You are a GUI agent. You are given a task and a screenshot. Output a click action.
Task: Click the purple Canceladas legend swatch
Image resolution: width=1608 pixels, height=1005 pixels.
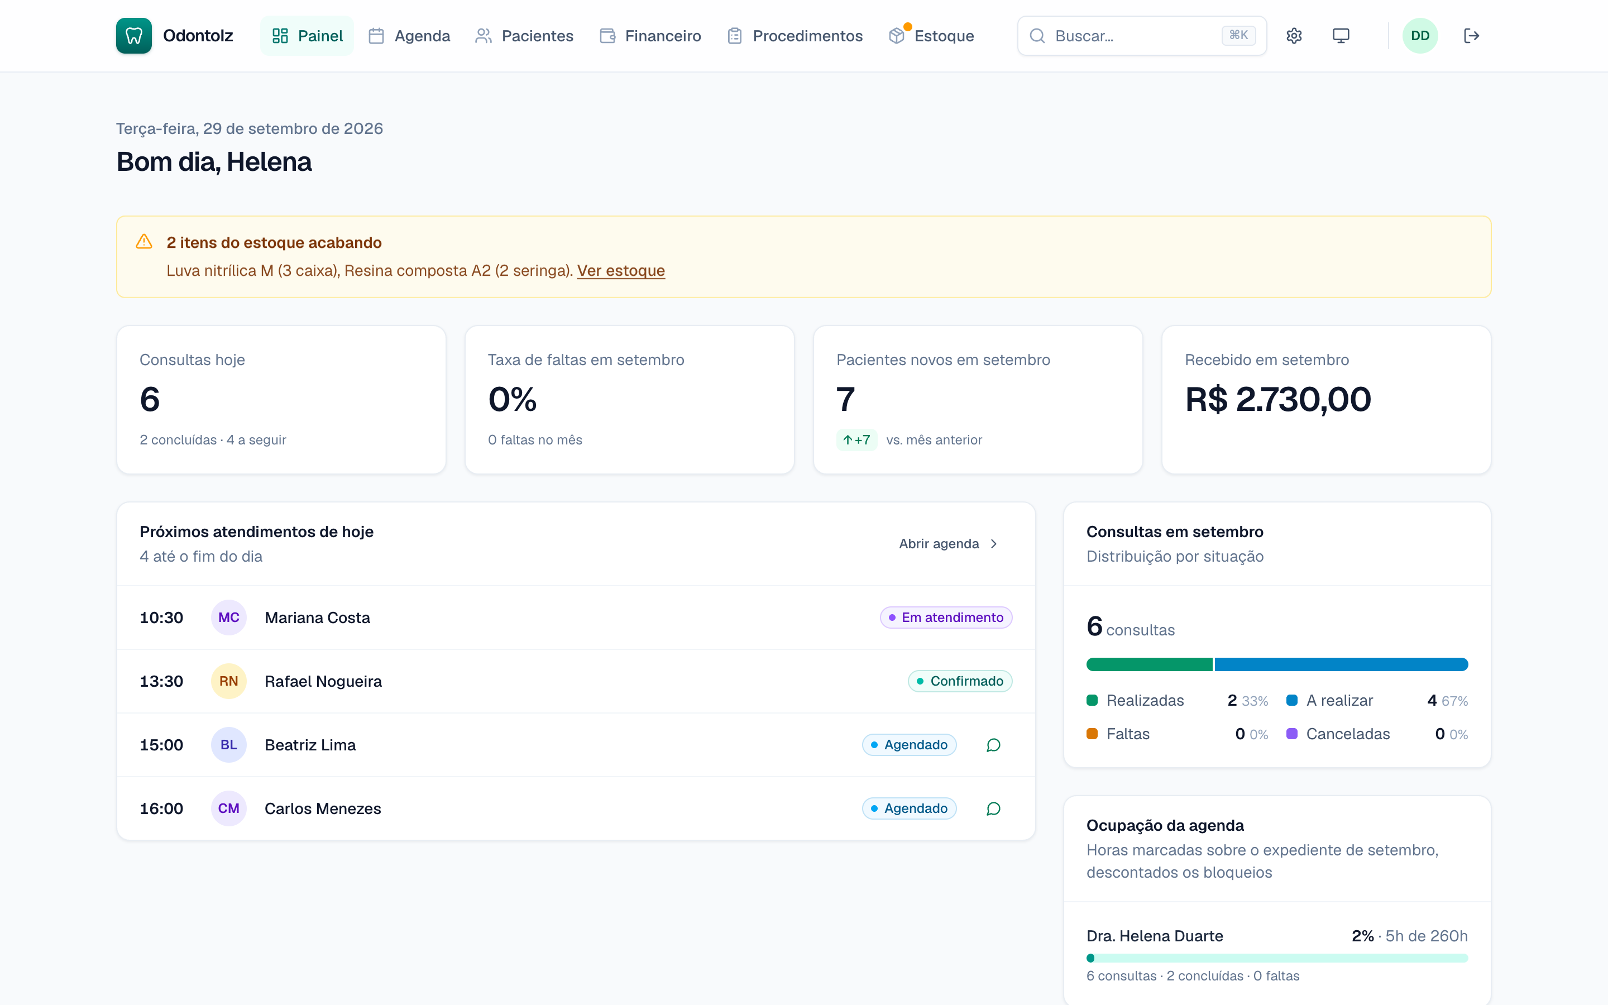coord(1292,734)
